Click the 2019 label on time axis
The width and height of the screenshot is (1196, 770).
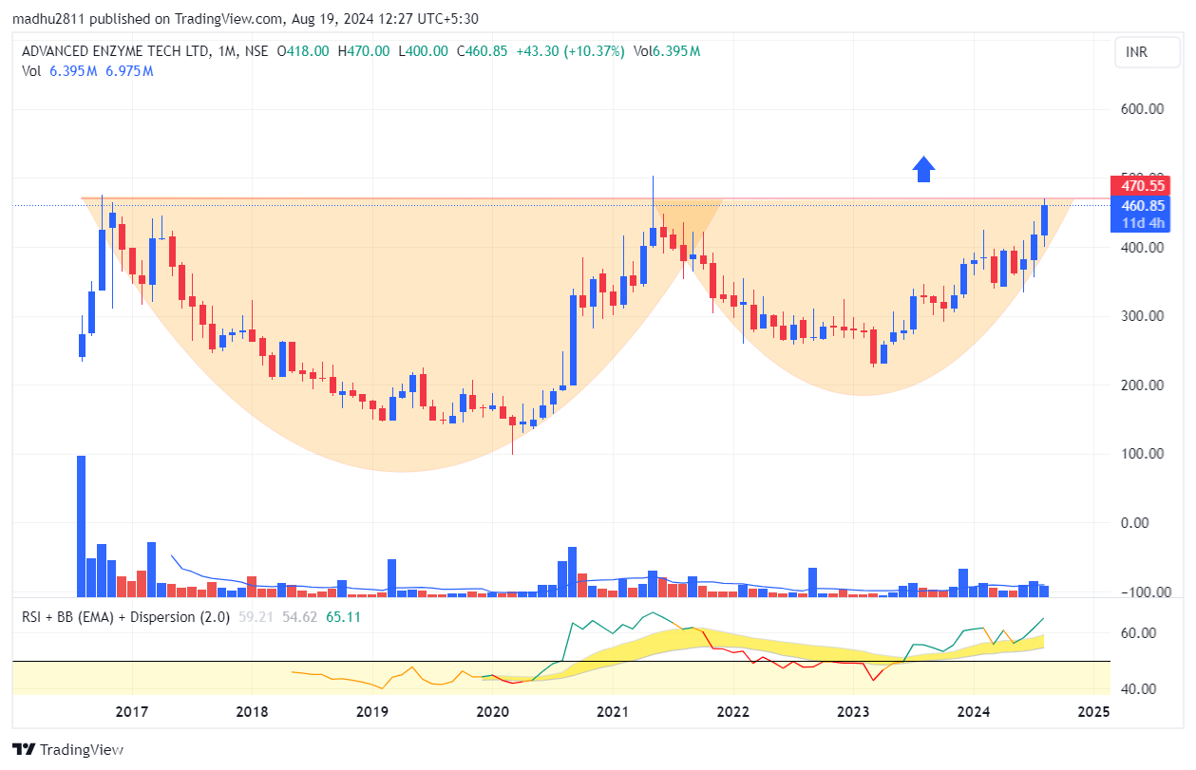[371, 711]
